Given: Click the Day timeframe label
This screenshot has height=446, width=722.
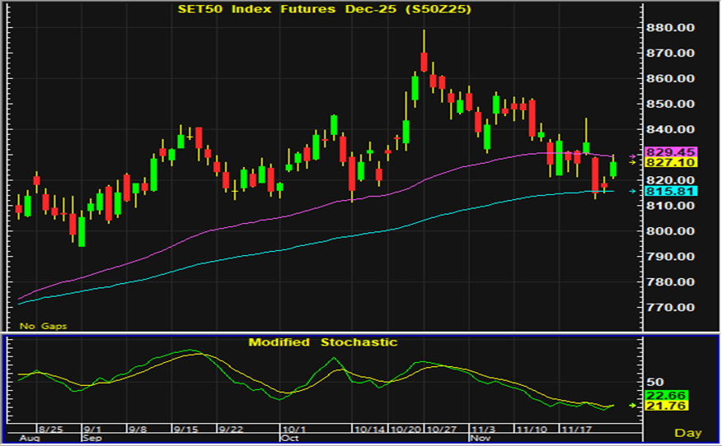Looking at the screenshot, I should point(688,432).
